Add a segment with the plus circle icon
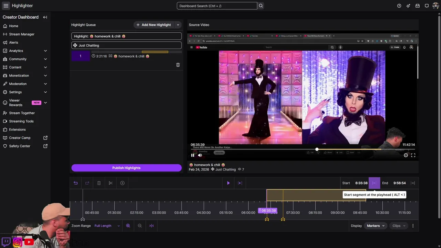 (122, 183)
